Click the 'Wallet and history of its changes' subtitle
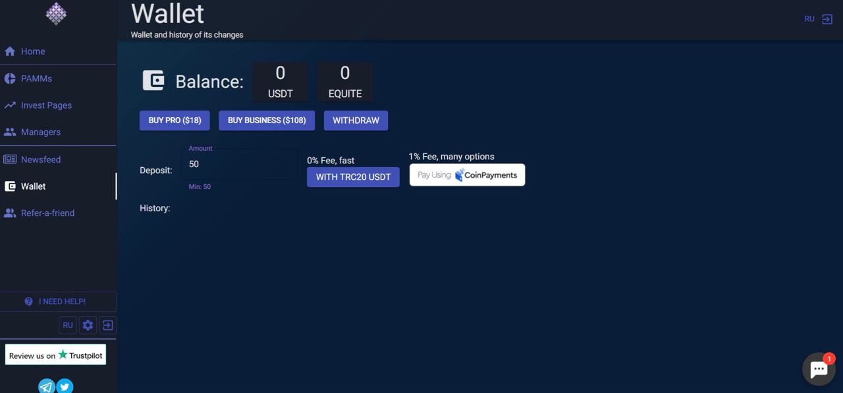This screenshot has width=843, height=393. coord(187,35)
